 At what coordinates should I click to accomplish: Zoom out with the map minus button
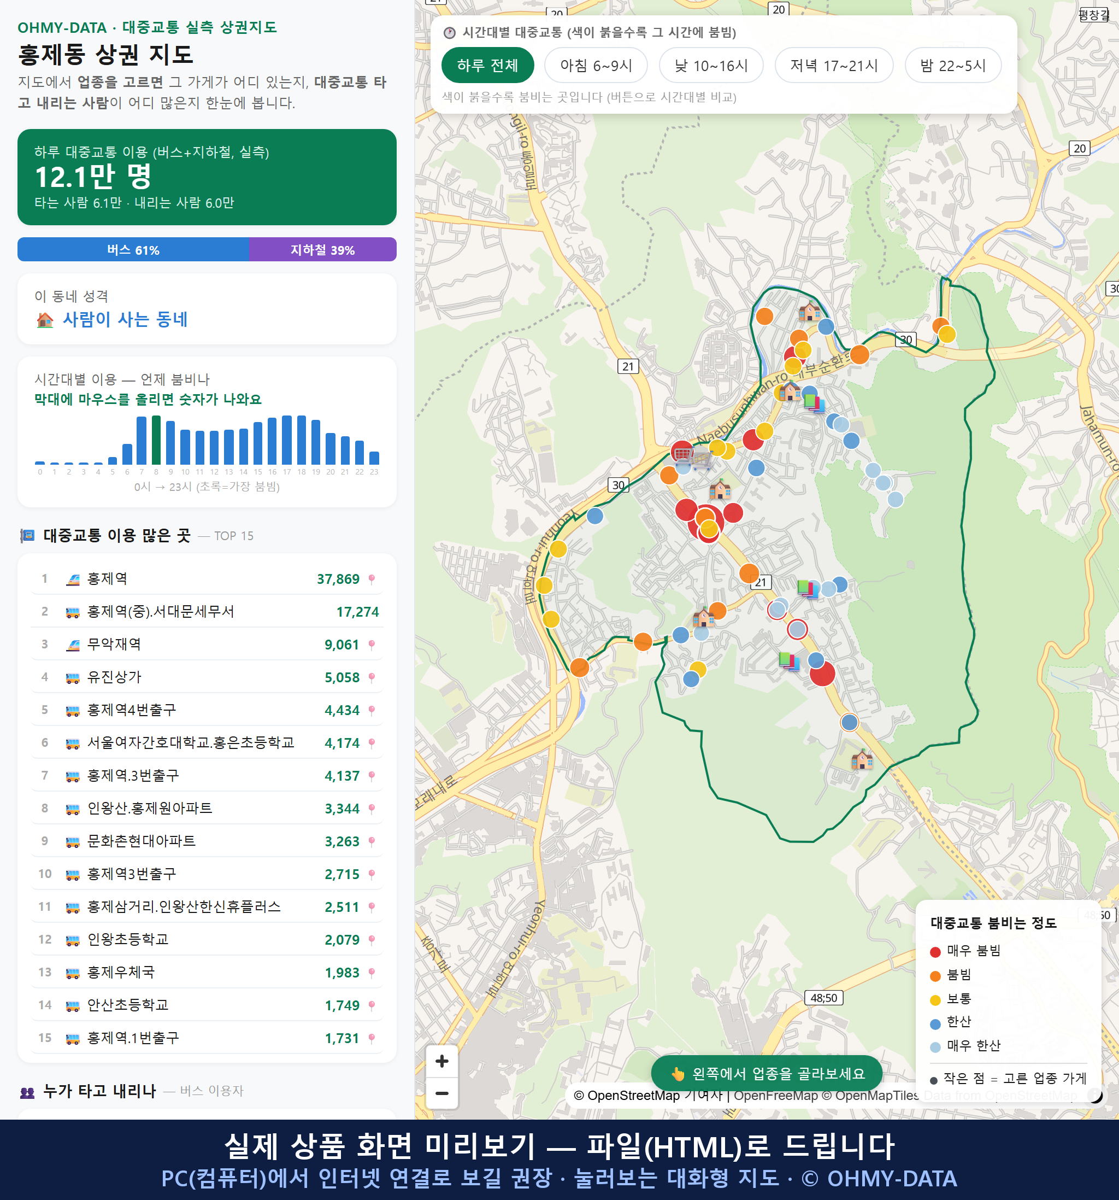441,1092
